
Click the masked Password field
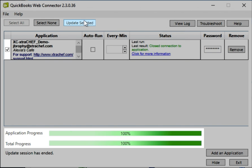[x=212, y=49]
